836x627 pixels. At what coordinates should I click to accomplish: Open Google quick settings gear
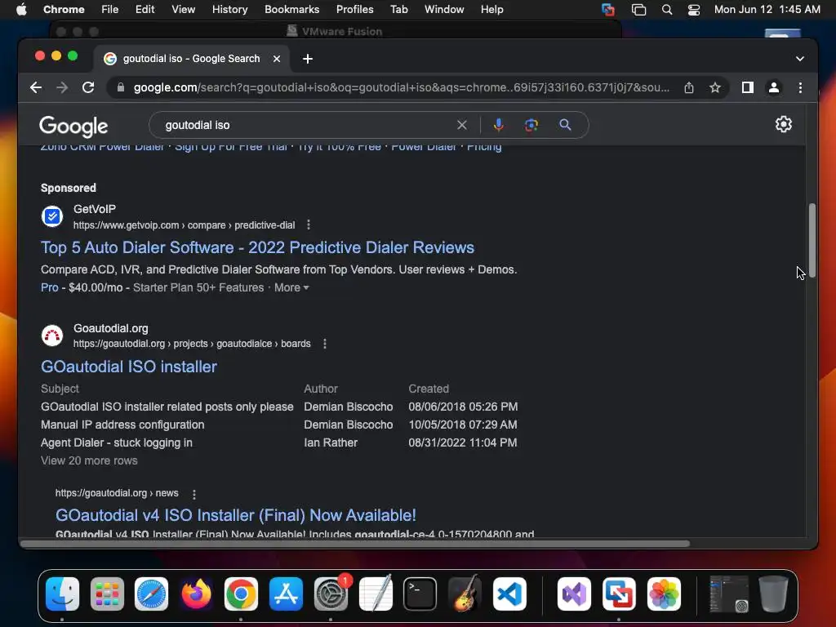[x=783, y=124]
